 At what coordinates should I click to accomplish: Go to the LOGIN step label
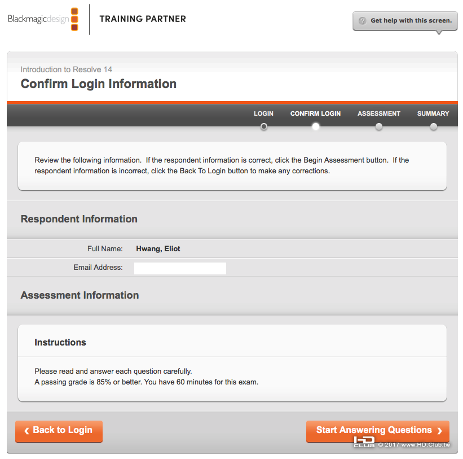263,113
